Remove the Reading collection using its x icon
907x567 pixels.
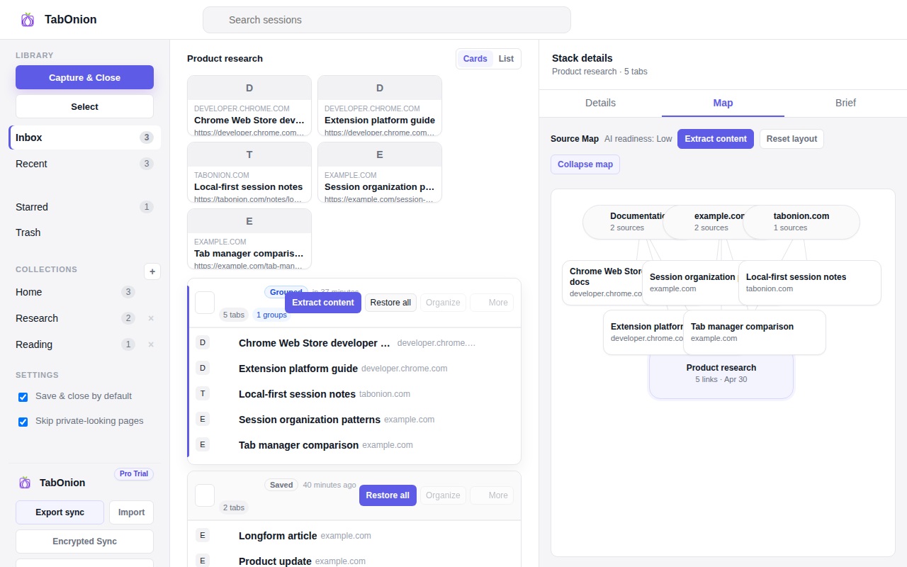tap(150, 344)
